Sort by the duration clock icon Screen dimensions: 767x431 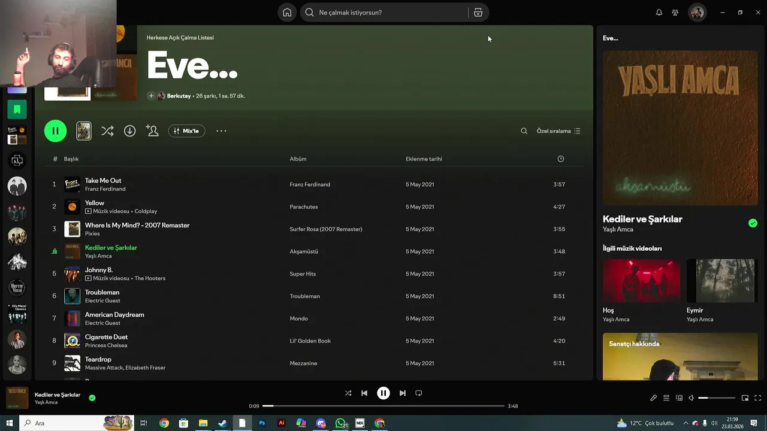click(x=561, y=159)
